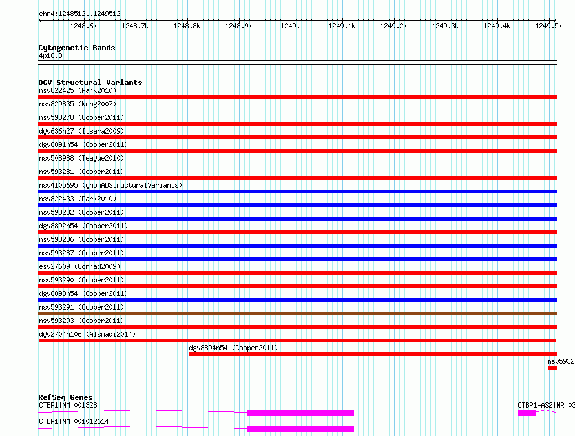Open esv27609 (Conrad2009) variant
This screenshot has height=436, width=575.
pos(297,273)
